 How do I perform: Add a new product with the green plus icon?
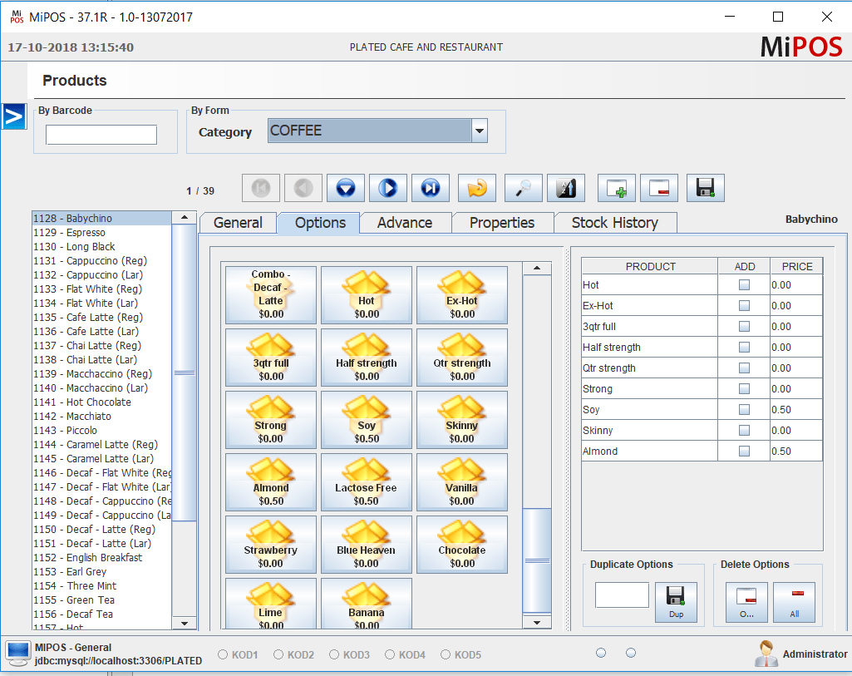coord(617,188)
